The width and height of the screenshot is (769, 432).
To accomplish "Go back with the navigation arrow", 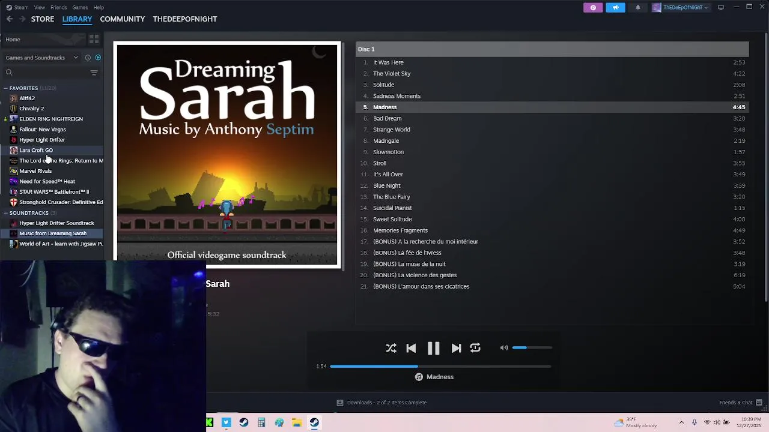I will click(x=10, y=19).
